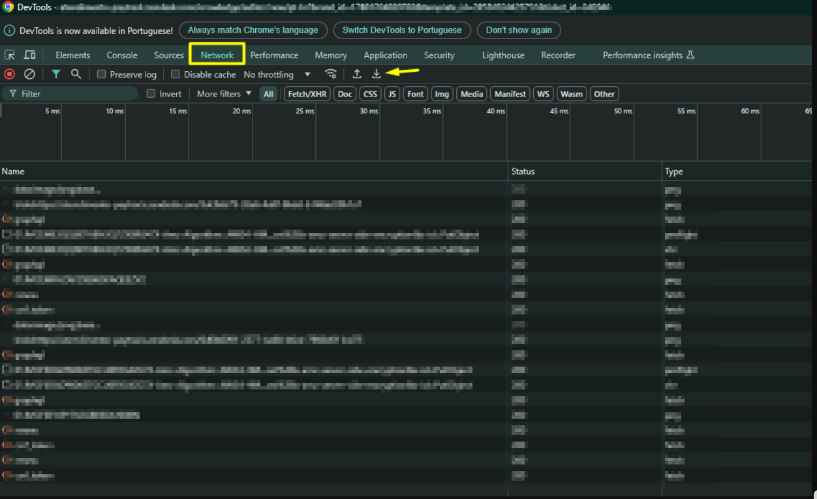Select the Network tab
The image size is (817, 499).
click(x=217, y=55)
